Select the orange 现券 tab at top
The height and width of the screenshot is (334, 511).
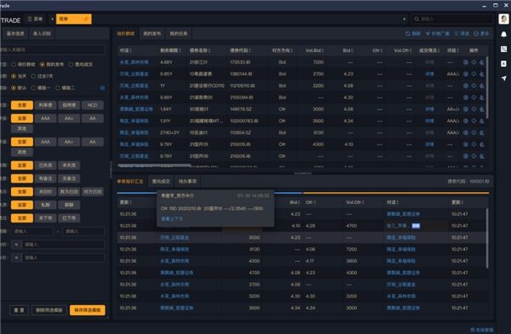click(73, 19)
